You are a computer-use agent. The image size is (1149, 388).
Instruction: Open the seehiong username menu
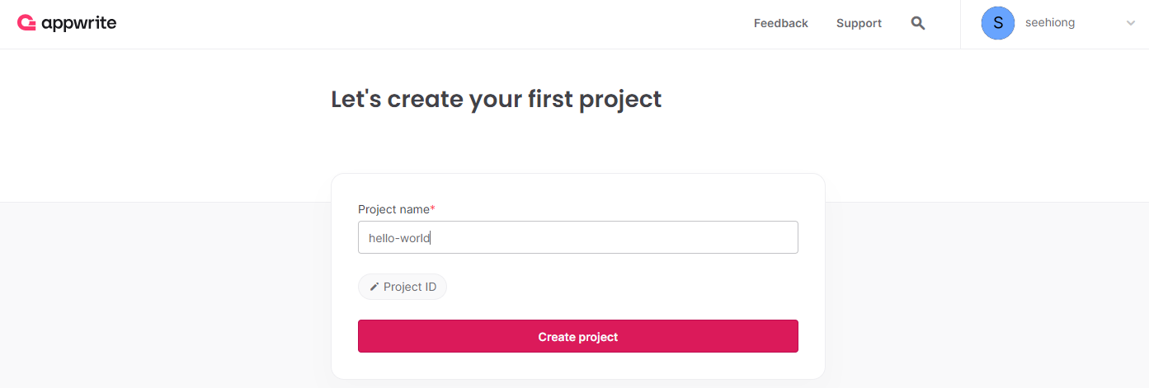coord(1049,23)
